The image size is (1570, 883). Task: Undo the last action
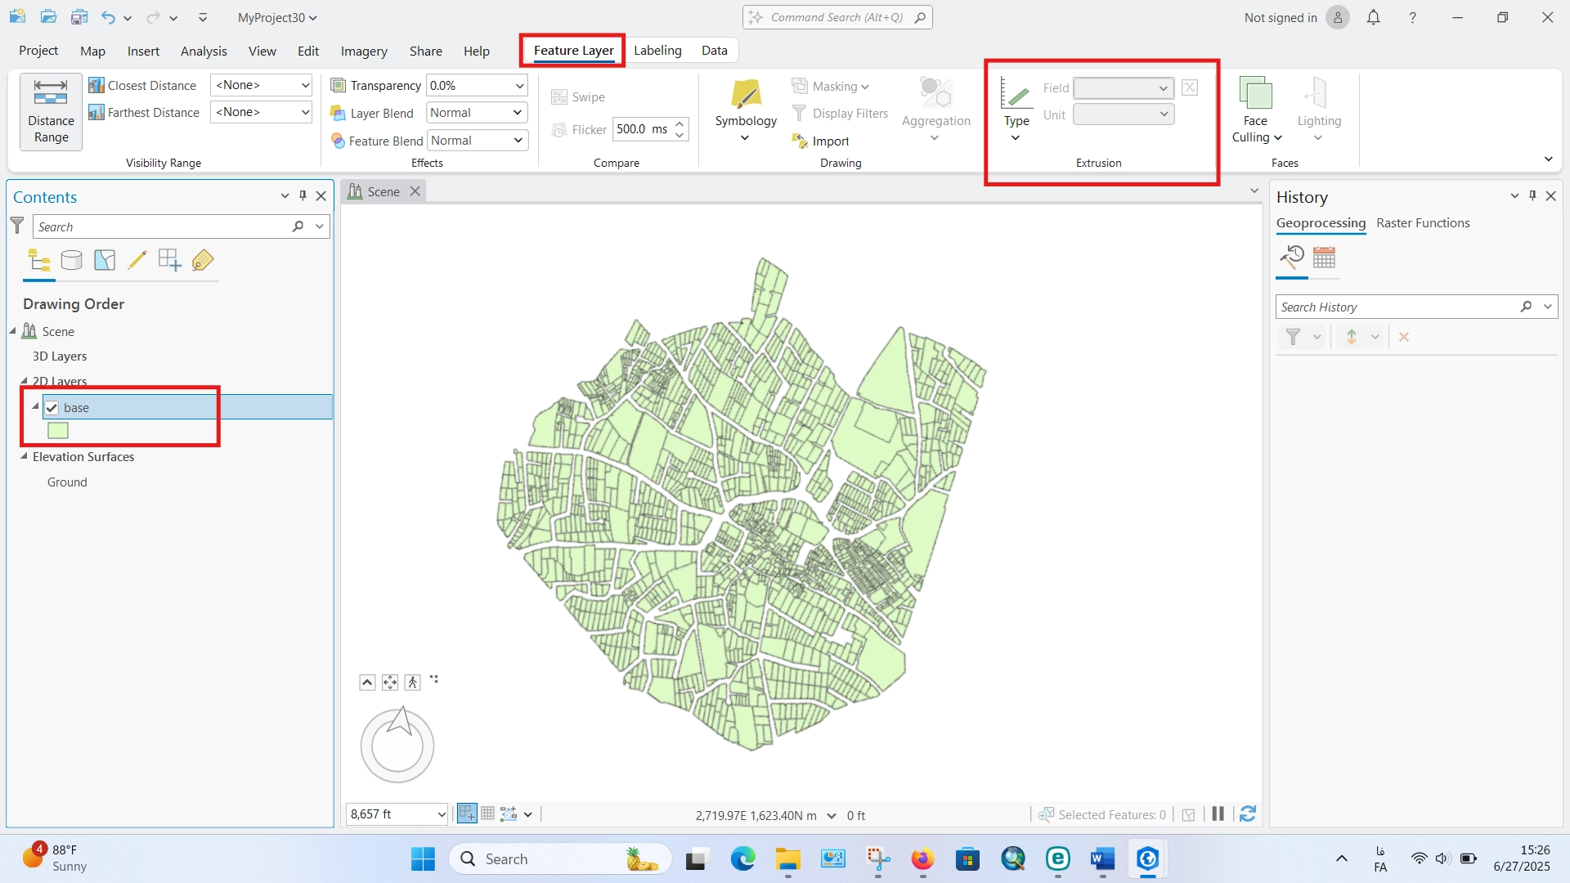(x=108, y=17)
